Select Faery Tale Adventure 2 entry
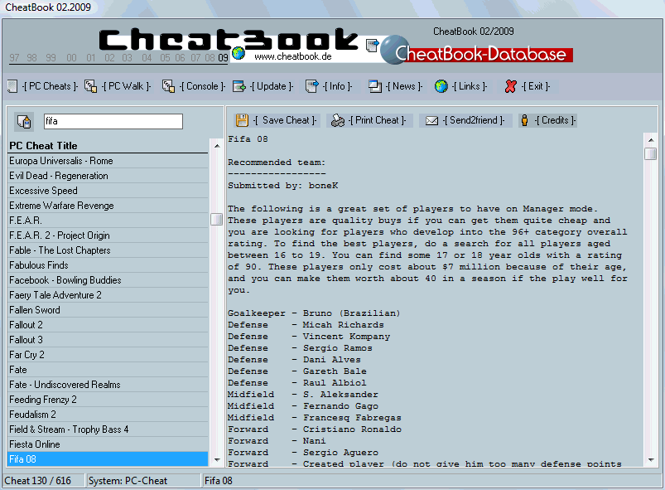This screenshot has width=665, height=490. [108, 295]
